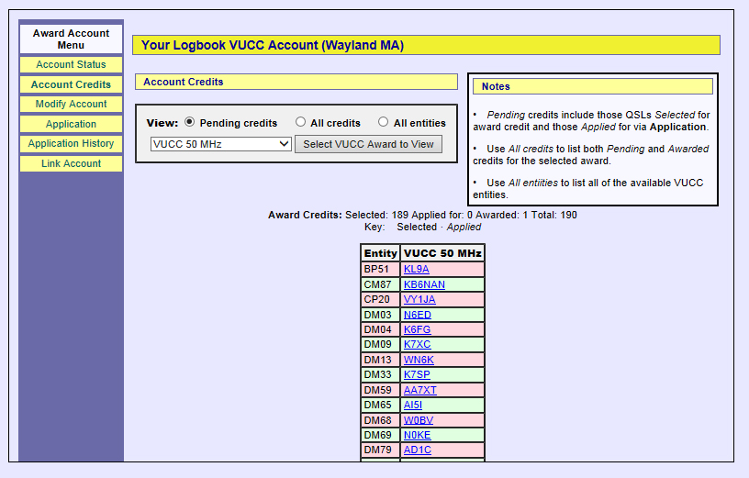The height and width of the screenshot is (478, 749).
Task: Open the KL9A callsign link
Action: pyautogui.click(x=416, y=270)
